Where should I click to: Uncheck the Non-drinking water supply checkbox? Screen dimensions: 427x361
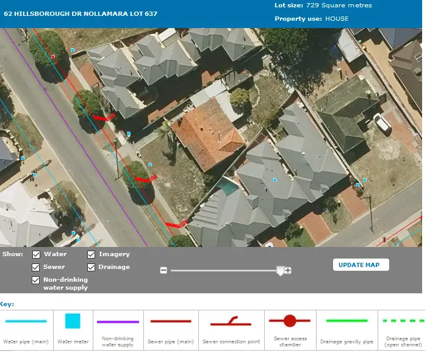point(37,281)
